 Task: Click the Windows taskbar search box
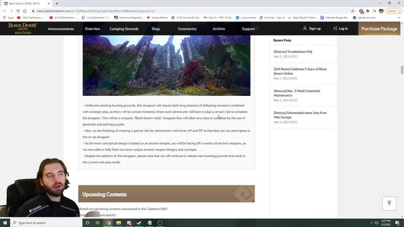(x=46, y=223)
